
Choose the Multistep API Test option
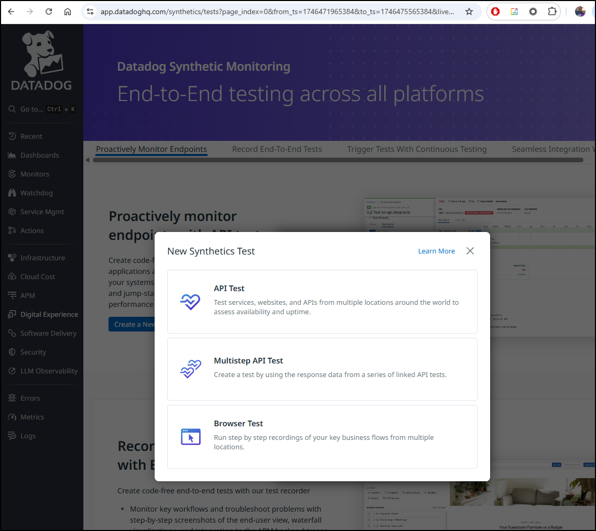click(x=322, y=369)
